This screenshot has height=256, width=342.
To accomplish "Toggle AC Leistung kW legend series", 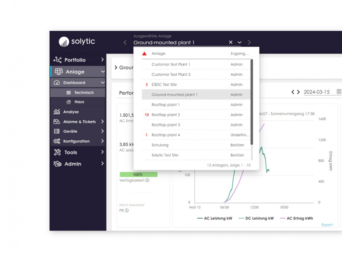I will (215, 218).
